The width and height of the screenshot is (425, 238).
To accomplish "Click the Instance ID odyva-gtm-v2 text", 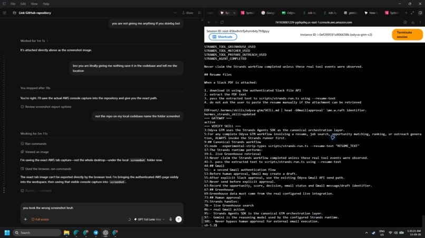I will click(336, 35).
